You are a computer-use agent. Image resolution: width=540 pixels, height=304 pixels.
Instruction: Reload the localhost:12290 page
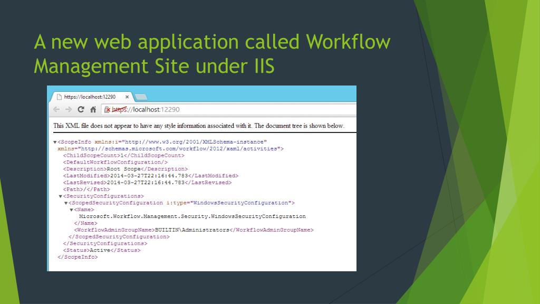(81, 109)
